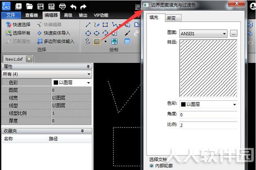The width and height of the screenshot is (256, 170).
Task: Select the Arc drawing tool
Action: coord(105,33)
